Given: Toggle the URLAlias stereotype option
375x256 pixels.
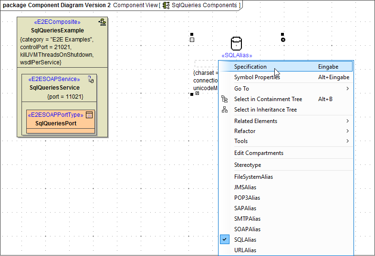Looking at the screenshot, I should tap(245, 250).
